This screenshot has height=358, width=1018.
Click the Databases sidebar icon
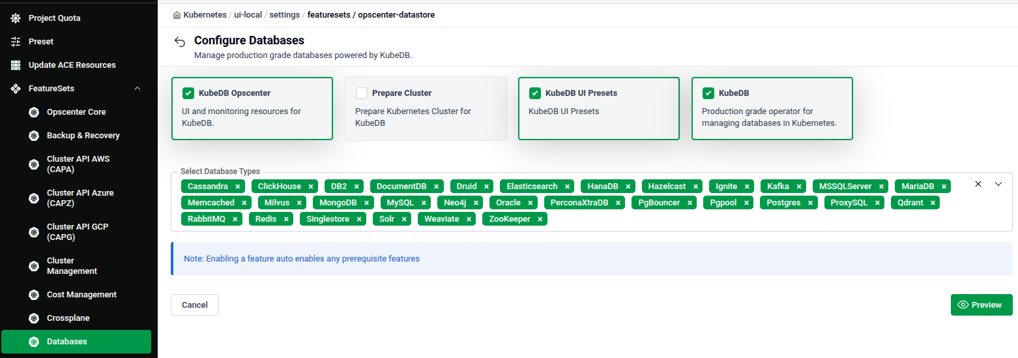pos(35,342)
